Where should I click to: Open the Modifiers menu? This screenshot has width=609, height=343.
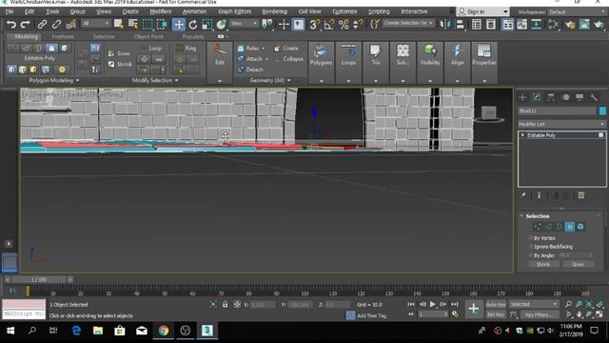[161, 11]
